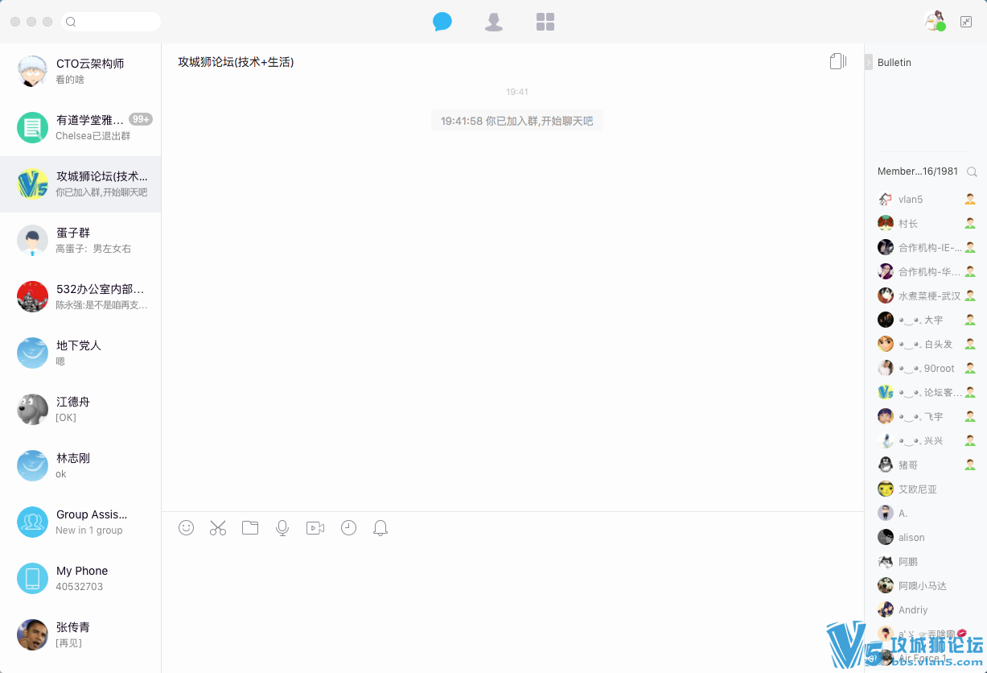The width and height of the screenshot is (987, 673).
Task: Open chat with 江德舟
Action: click(80, 410)
